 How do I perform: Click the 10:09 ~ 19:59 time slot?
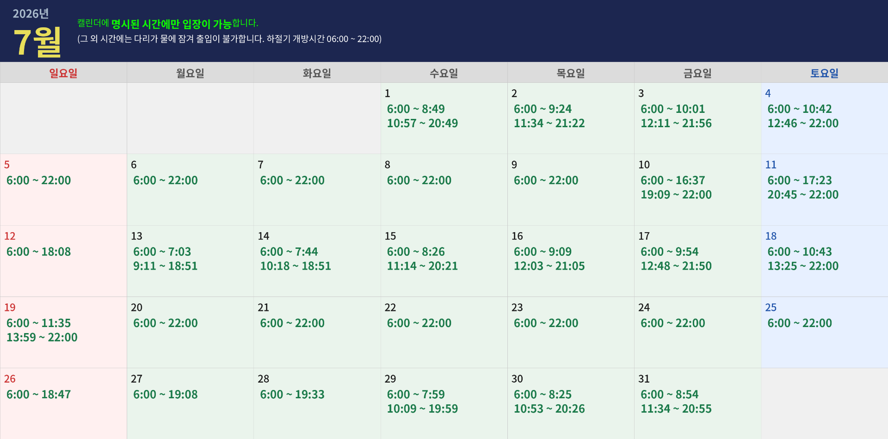(422, 409)
